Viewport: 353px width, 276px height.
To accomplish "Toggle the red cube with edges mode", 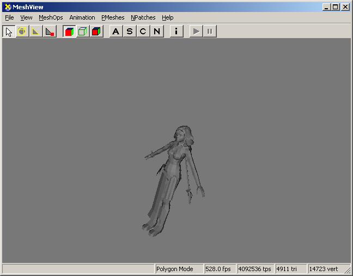I will tap(96, 31).
